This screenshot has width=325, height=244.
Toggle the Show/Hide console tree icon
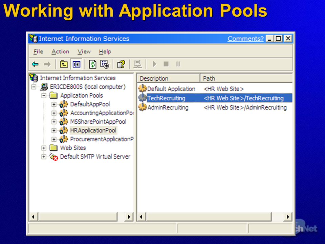[76, 64]
